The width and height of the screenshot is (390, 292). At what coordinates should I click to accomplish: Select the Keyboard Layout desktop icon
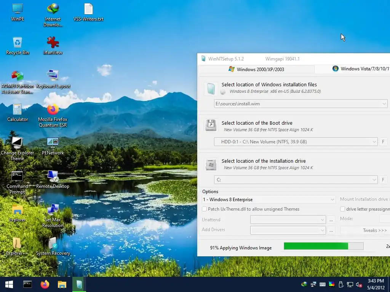[53, 79]
